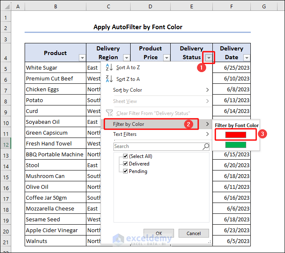This screenshot has width=285, height=253.
Task: Select cell BBQ Portable Machine
Action: (x=55, y=154)
